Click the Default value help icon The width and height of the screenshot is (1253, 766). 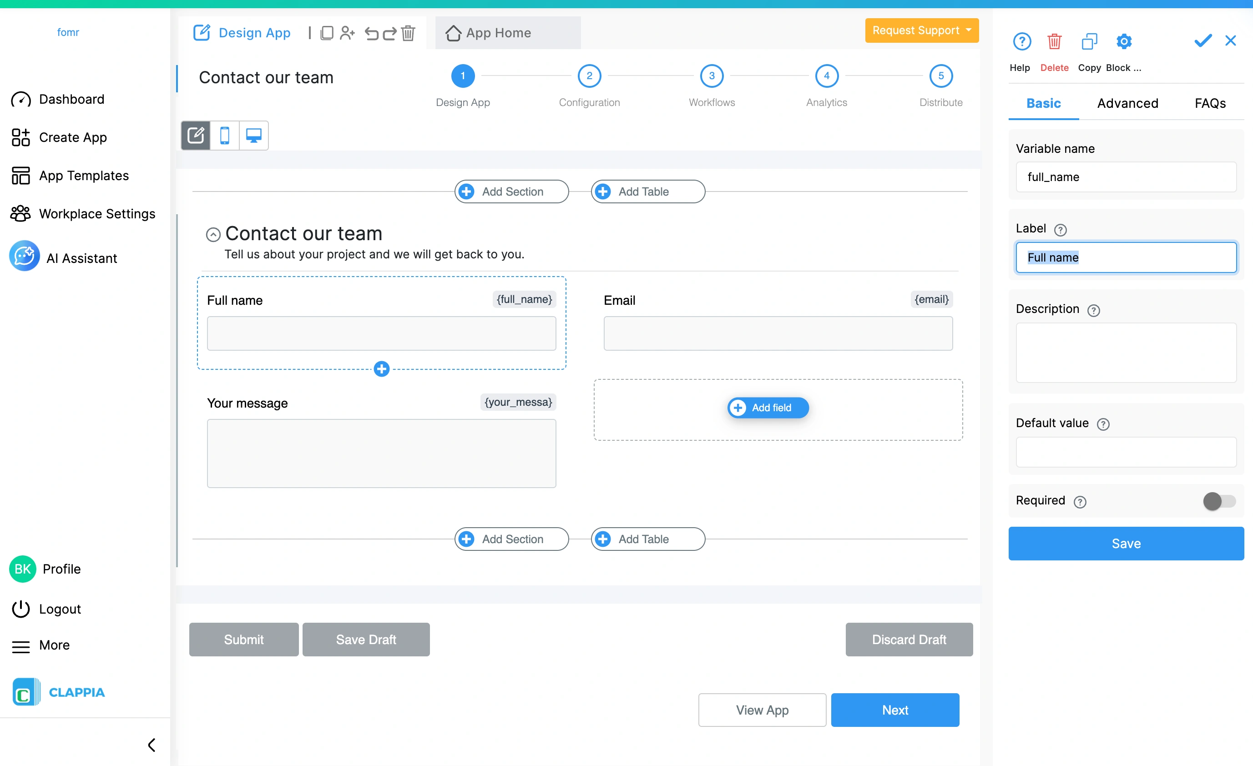click(x=1103, y=424)
